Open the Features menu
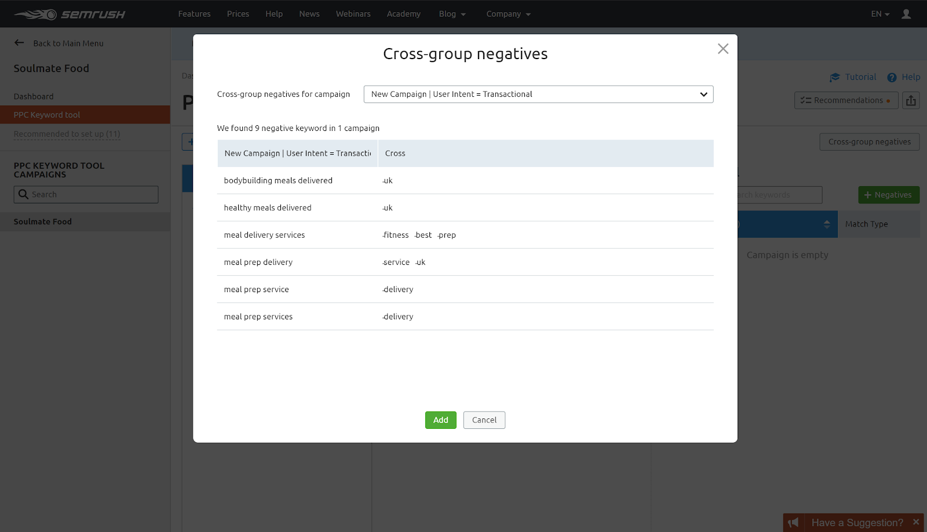927x532 pixels. [x=195, y=14]
